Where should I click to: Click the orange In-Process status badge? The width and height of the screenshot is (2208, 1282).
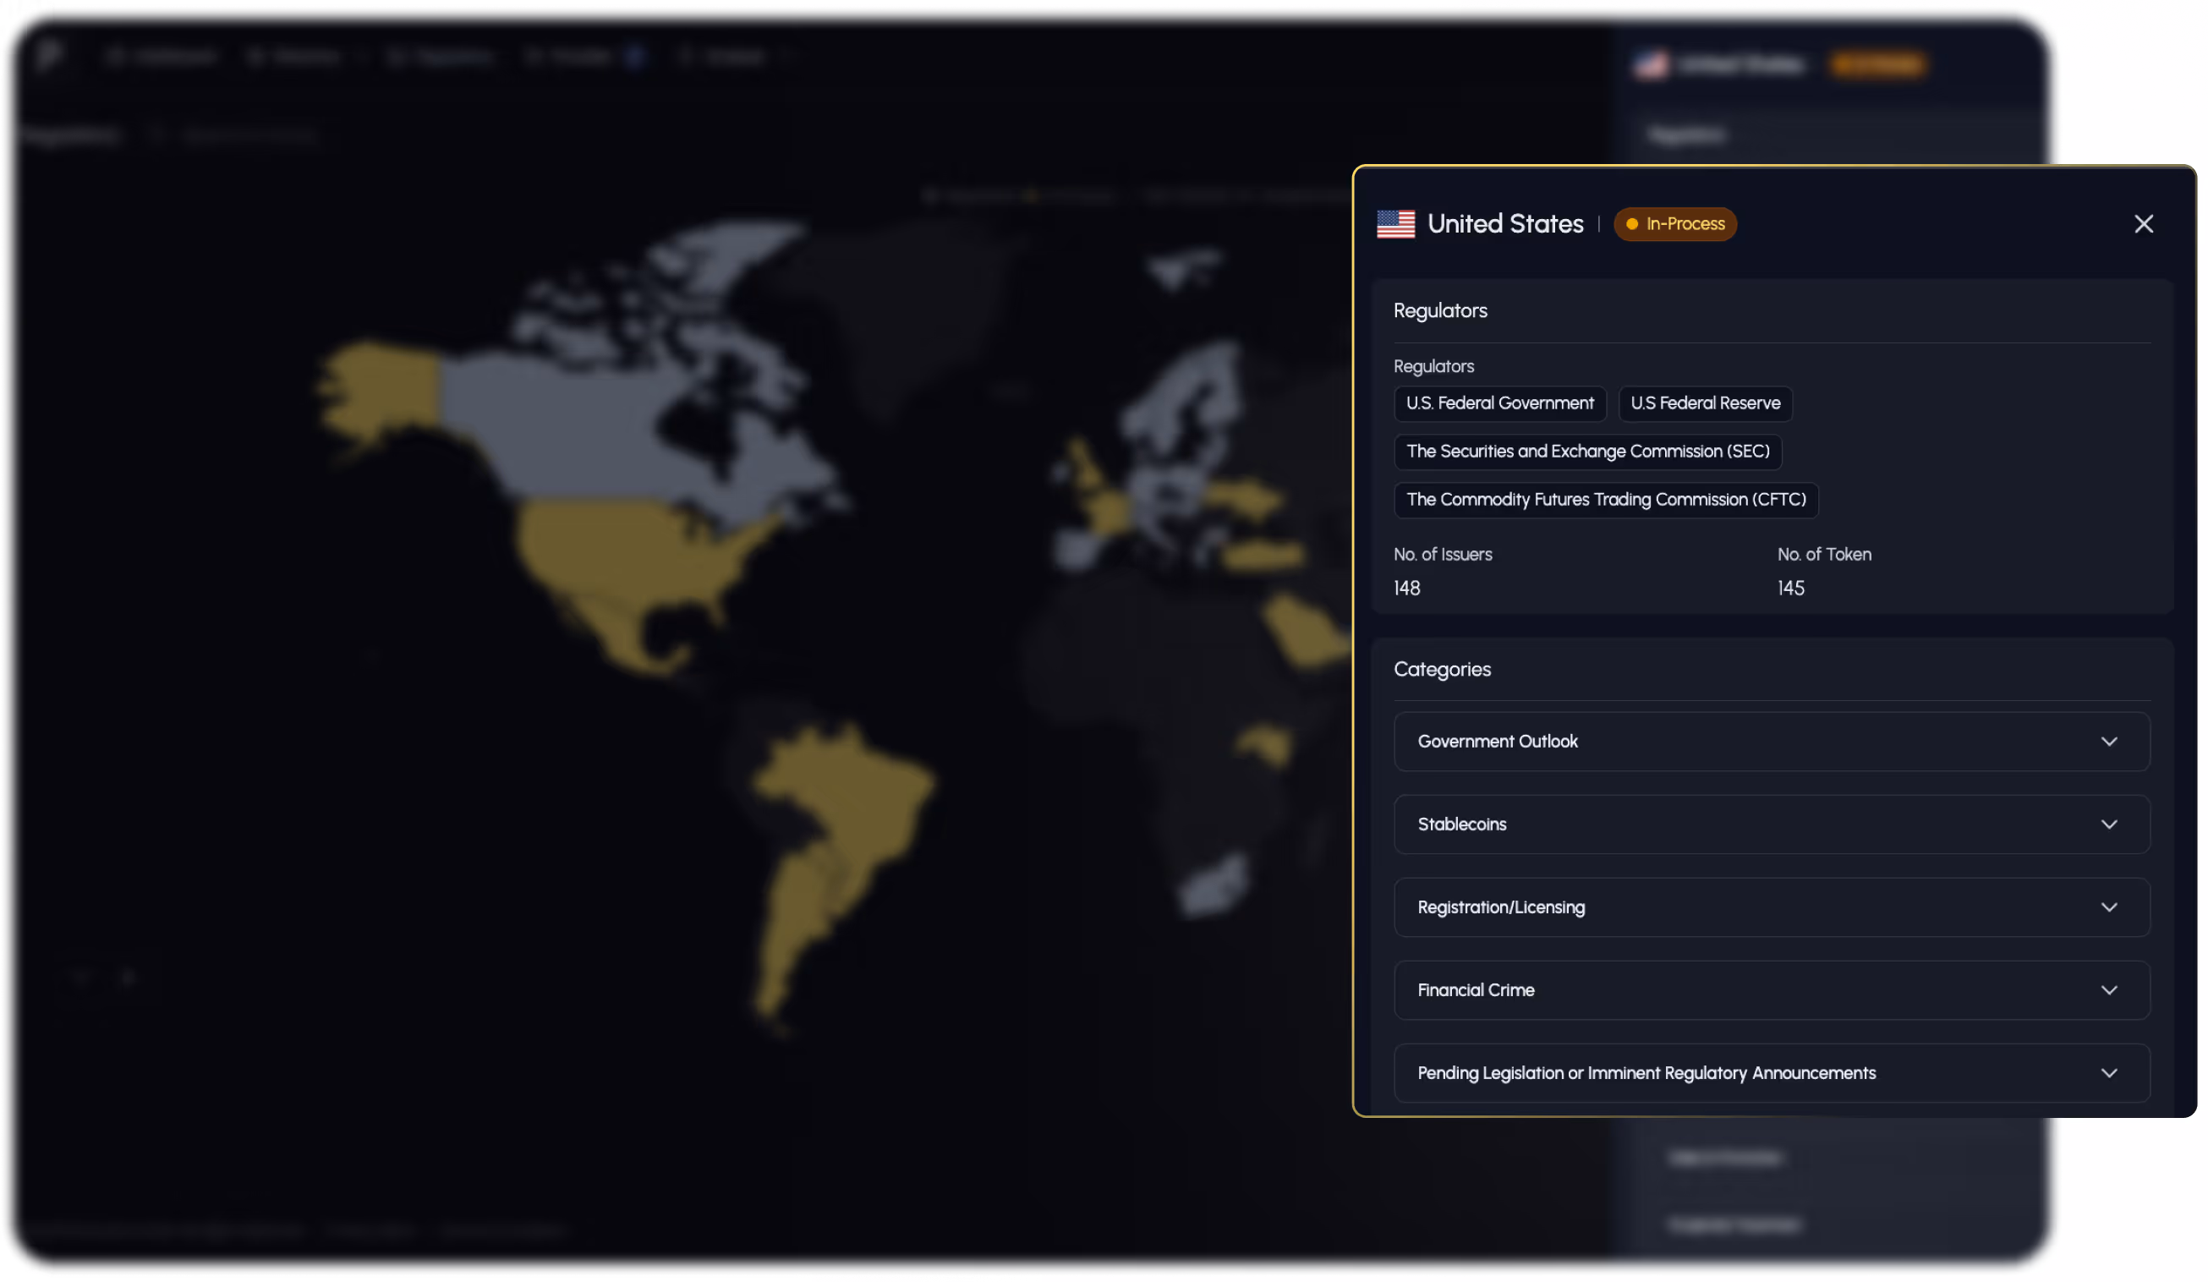tap(1674, 224)
